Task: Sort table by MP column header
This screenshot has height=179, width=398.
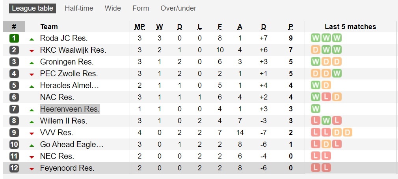Action: click(x=139, y=27)
